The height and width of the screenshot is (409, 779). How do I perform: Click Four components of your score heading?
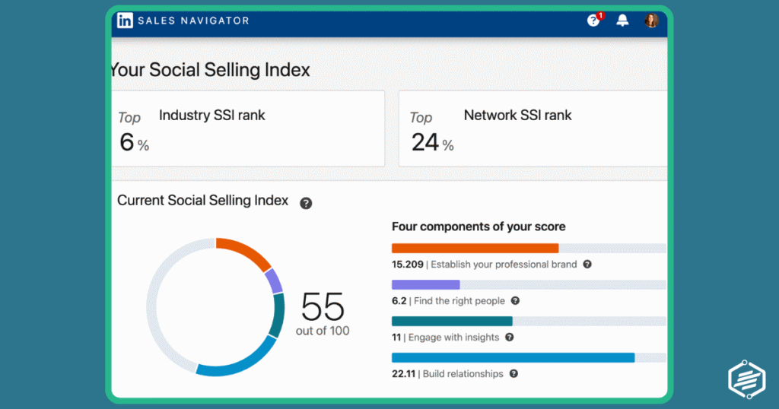(479, 227)
